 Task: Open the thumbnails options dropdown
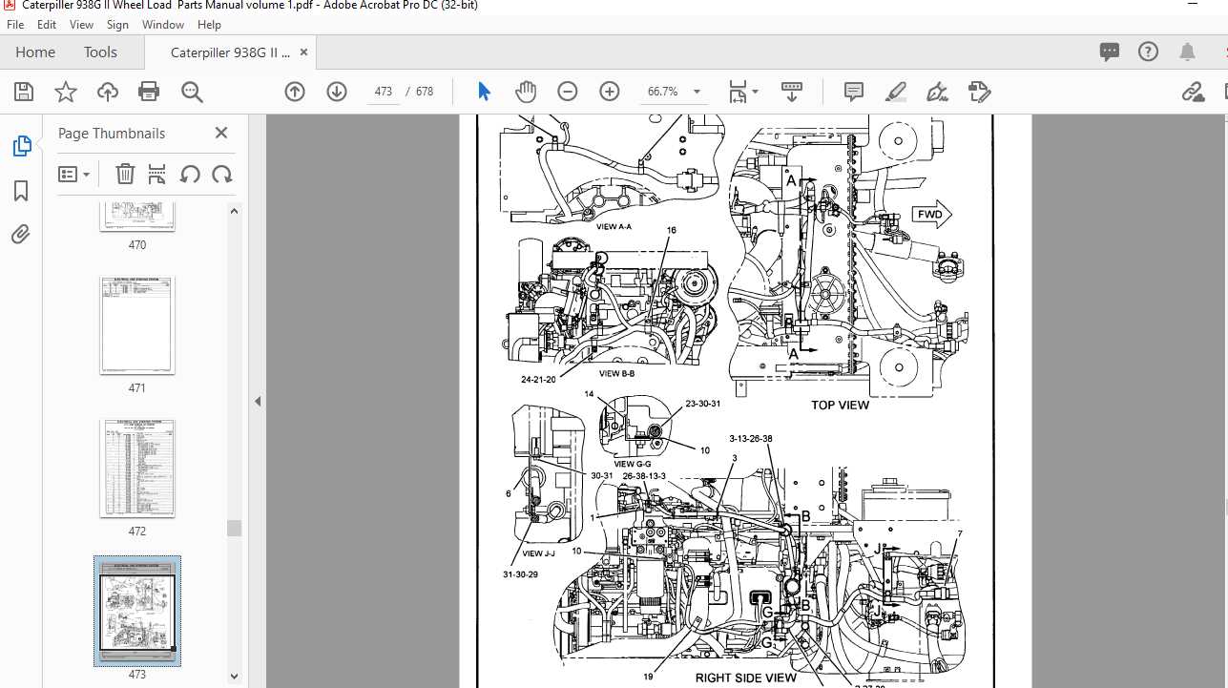pos(74,174)
